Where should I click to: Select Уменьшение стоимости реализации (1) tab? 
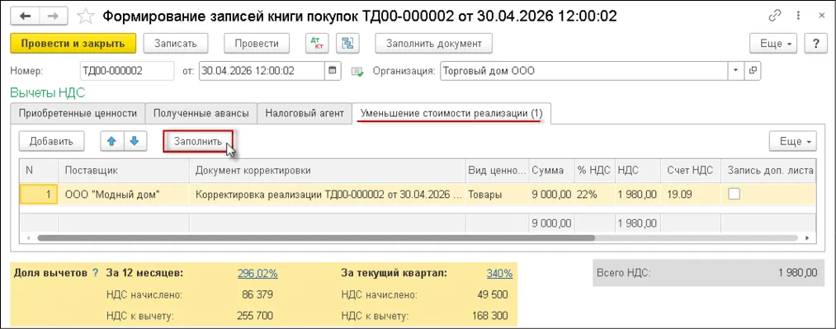coord(451,113)
